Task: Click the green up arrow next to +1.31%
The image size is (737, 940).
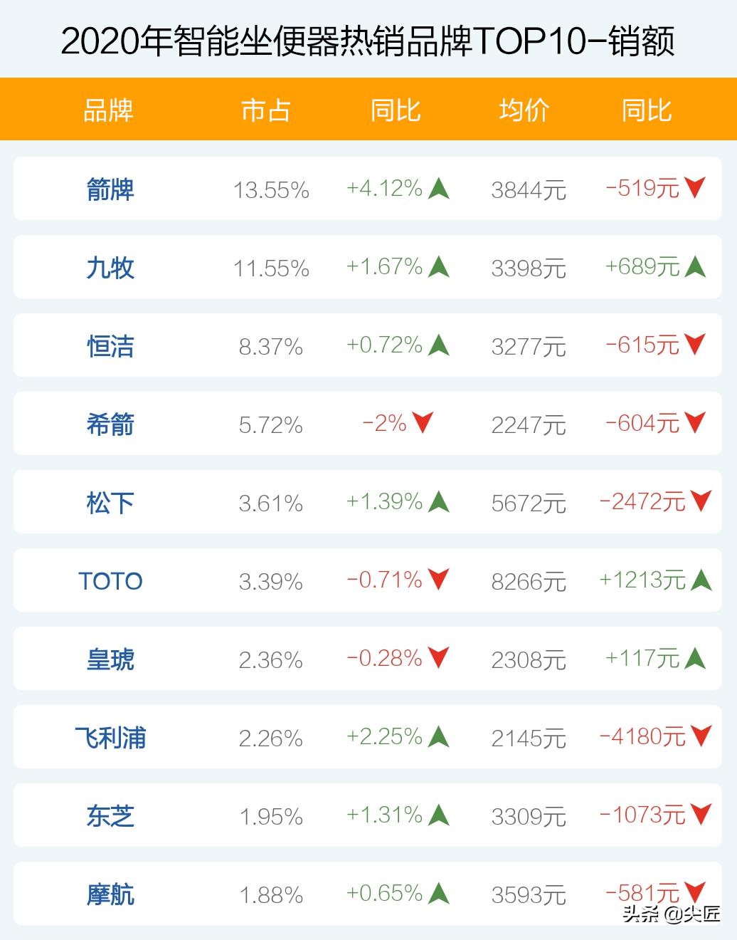Action: [439, 815]
